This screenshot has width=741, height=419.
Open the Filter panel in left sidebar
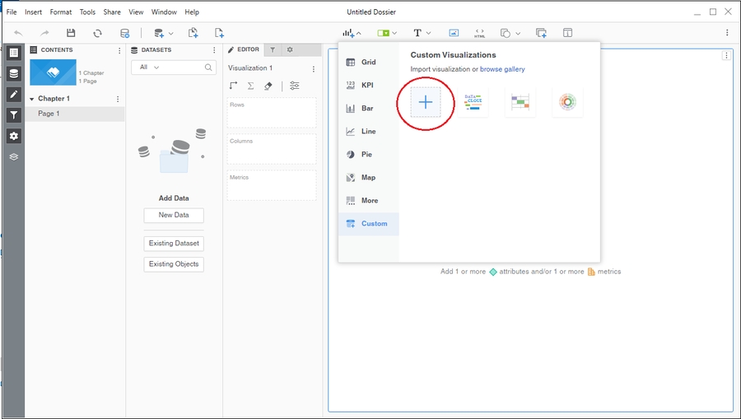[x=13, y=115]
